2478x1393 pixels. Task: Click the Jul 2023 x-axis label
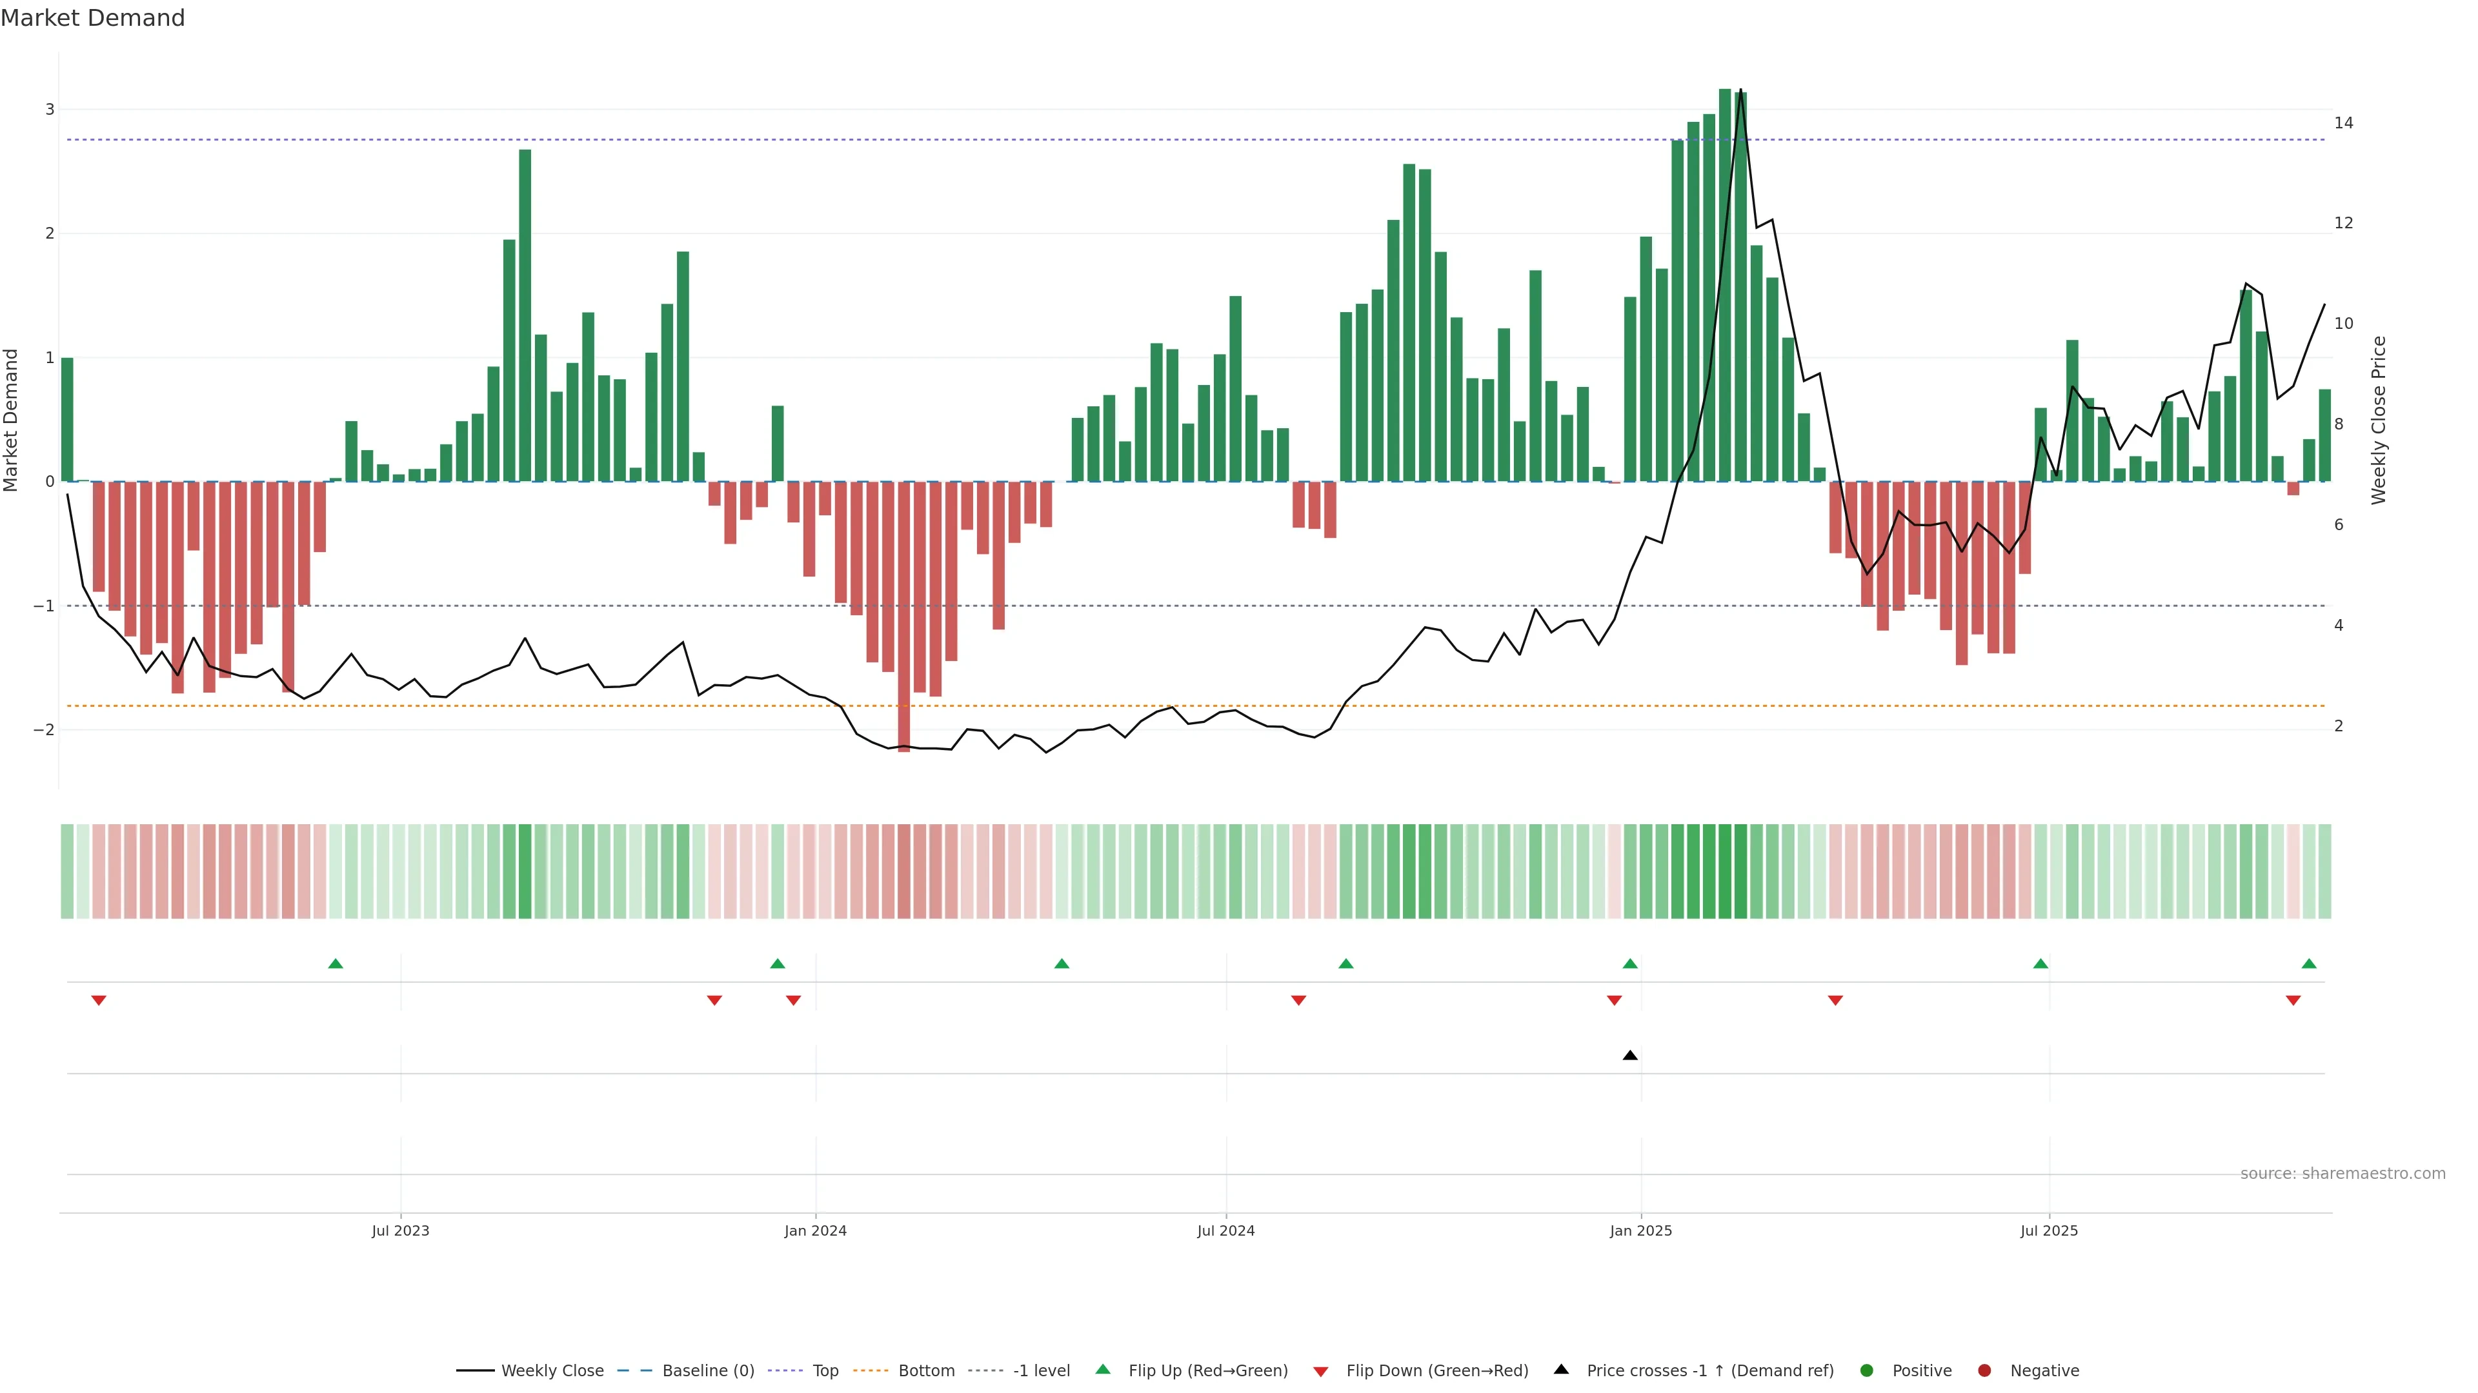pos(400,1230)
